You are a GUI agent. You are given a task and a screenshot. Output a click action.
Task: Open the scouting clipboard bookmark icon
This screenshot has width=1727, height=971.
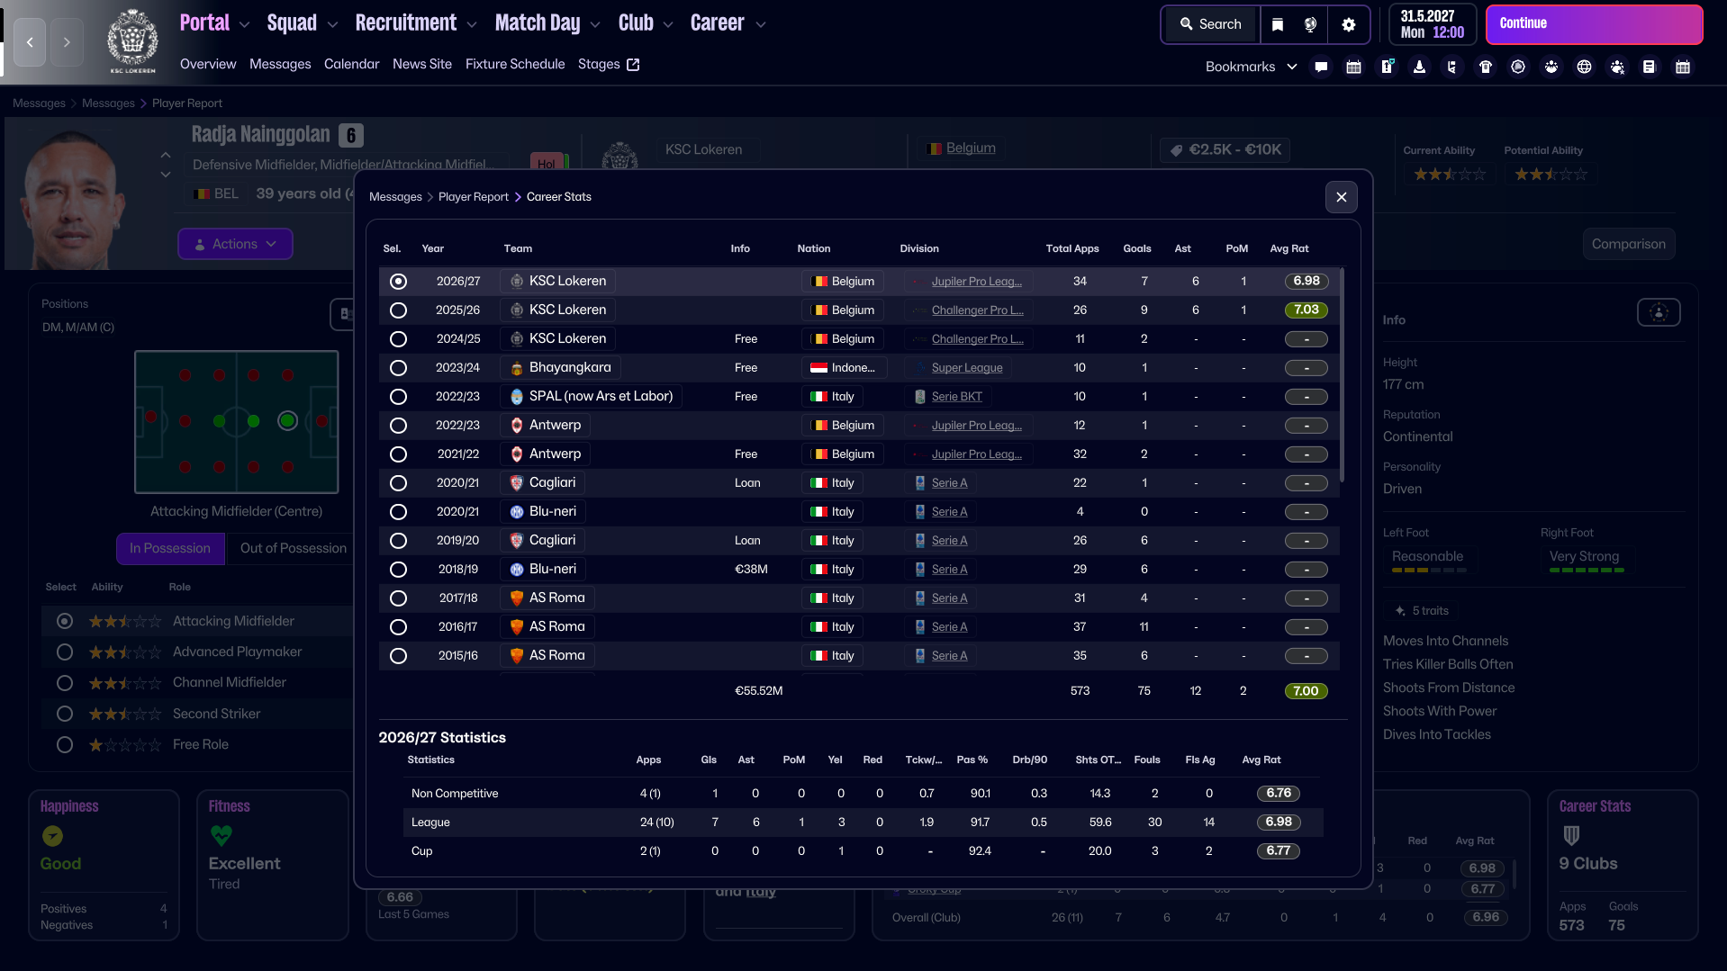pyautogui.click(x=1452, y=67)
